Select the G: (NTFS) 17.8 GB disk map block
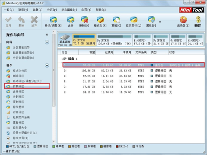Viewport: 207px width, 155px height. tap(178, 40)
